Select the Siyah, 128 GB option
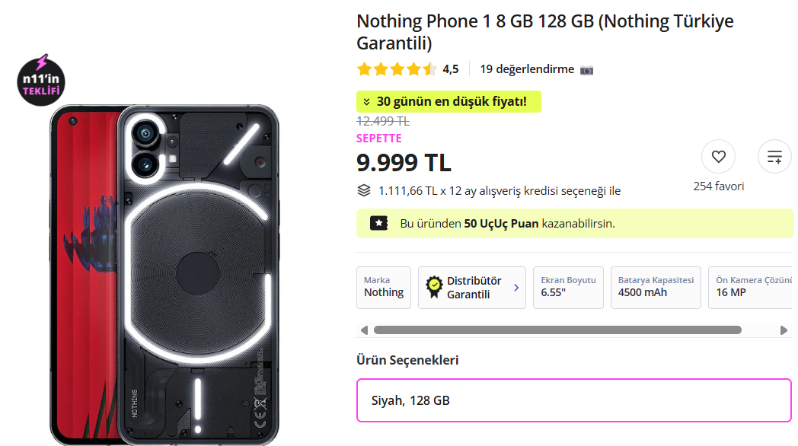The image size is (798, 446). [574, 400]
